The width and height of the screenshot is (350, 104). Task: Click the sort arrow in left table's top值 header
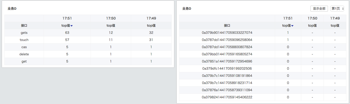(72, 26)
